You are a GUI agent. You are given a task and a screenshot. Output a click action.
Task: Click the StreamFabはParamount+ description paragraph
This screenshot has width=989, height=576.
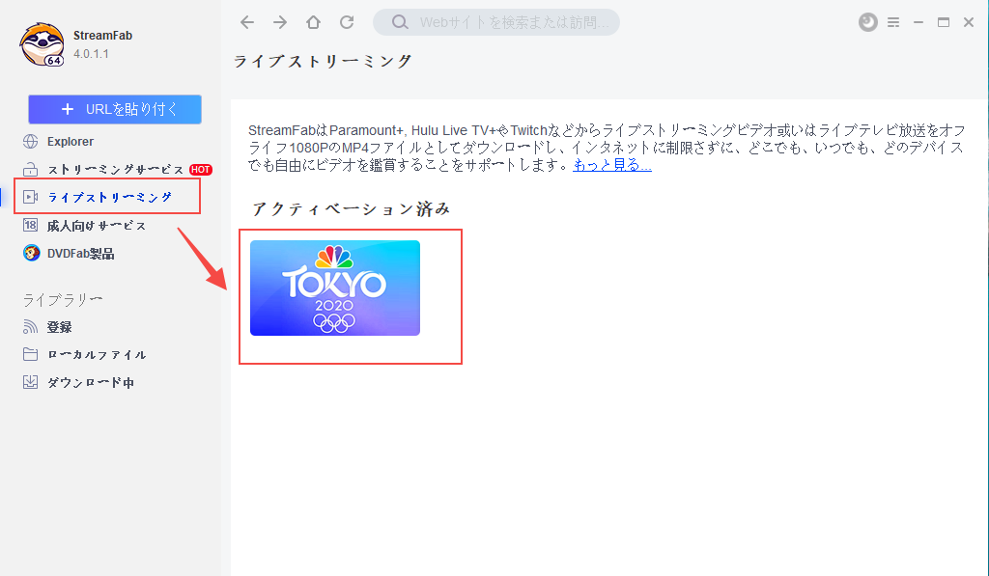point(607,148)
